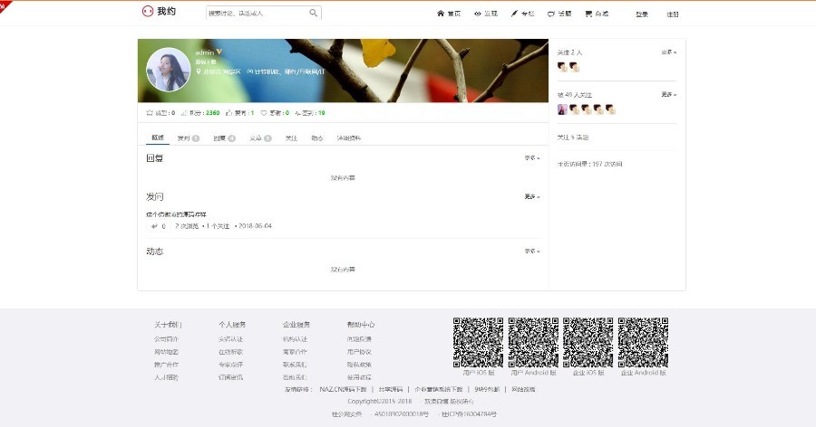Click the 用户 iOS 版 QR code
The image size is (816, 427).
pyautogui.click(x=478, y=342)
